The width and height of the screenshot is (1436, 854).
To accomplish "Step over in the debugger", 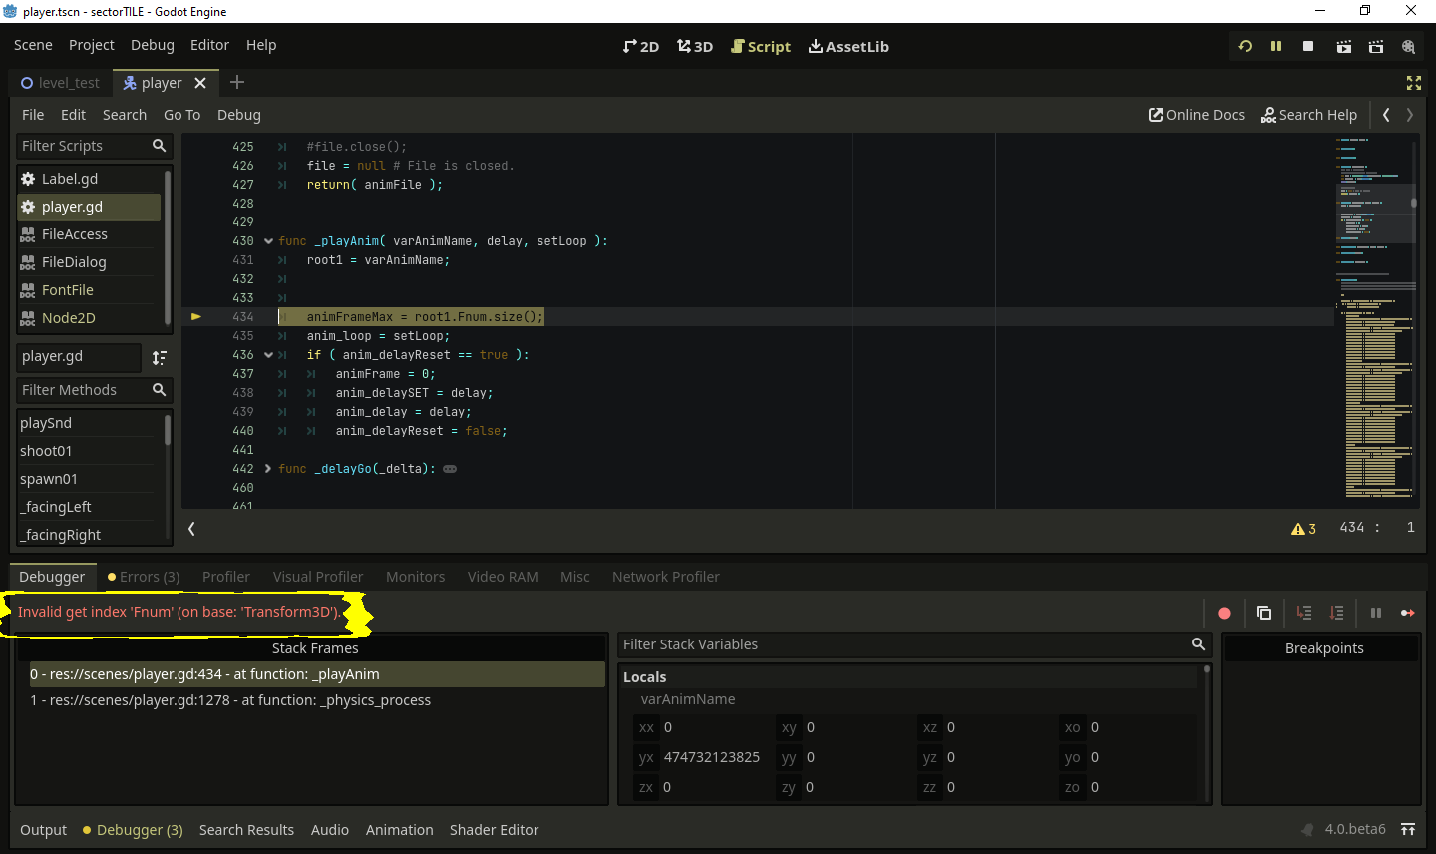I will [1337, 613].
